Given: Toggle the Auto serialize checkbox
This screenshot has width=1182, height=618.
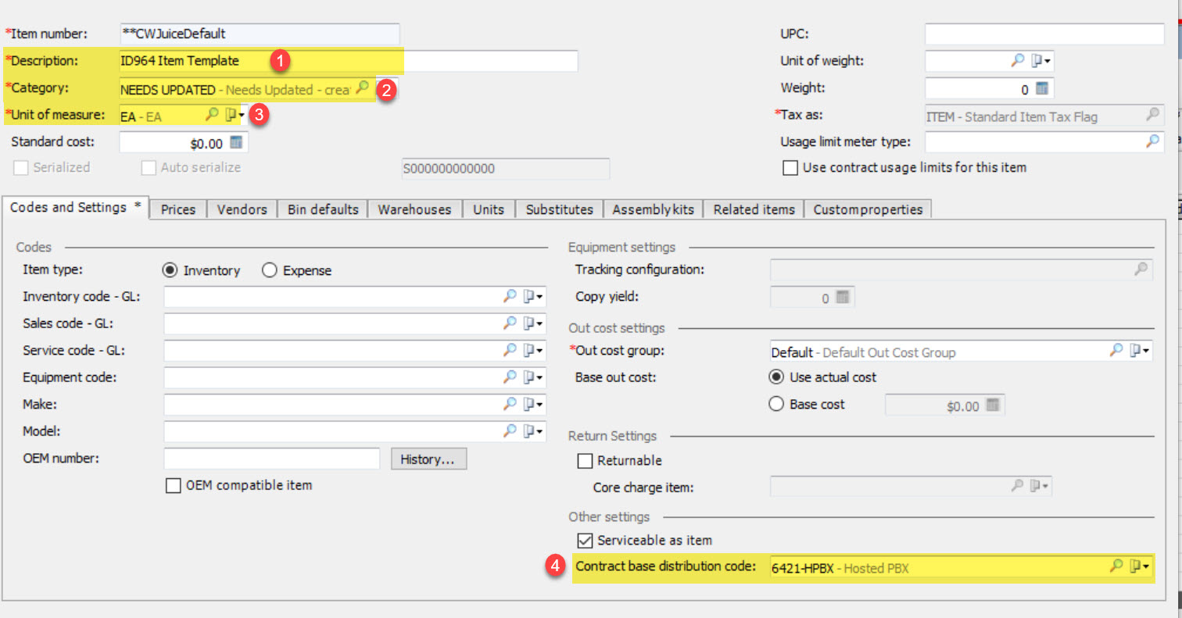Looking at the screenshot, I should [x=149, y=167].
